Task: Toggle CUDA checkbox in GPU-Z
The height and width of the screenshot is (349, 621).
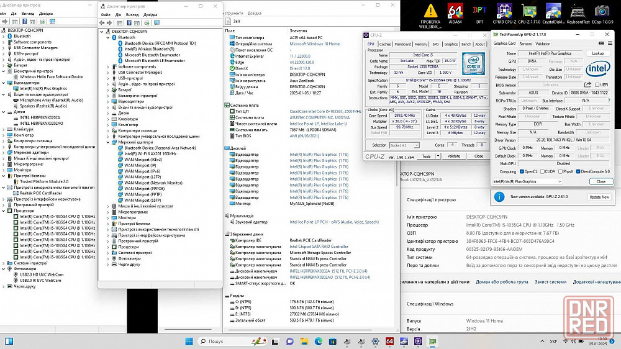Action: [542, 171]
